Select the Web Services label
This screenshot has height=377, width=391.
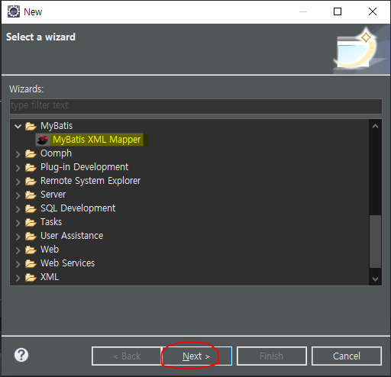(67, 263)
